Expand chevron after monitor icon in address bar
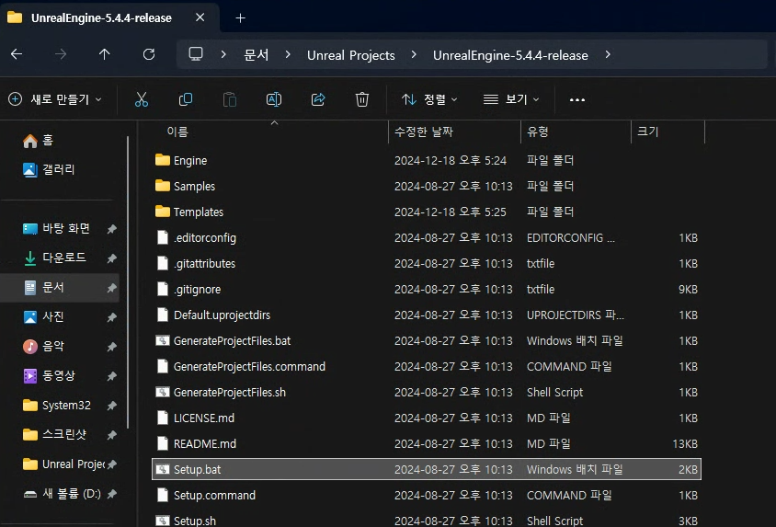Screen dimensions: 776x527 223,54
